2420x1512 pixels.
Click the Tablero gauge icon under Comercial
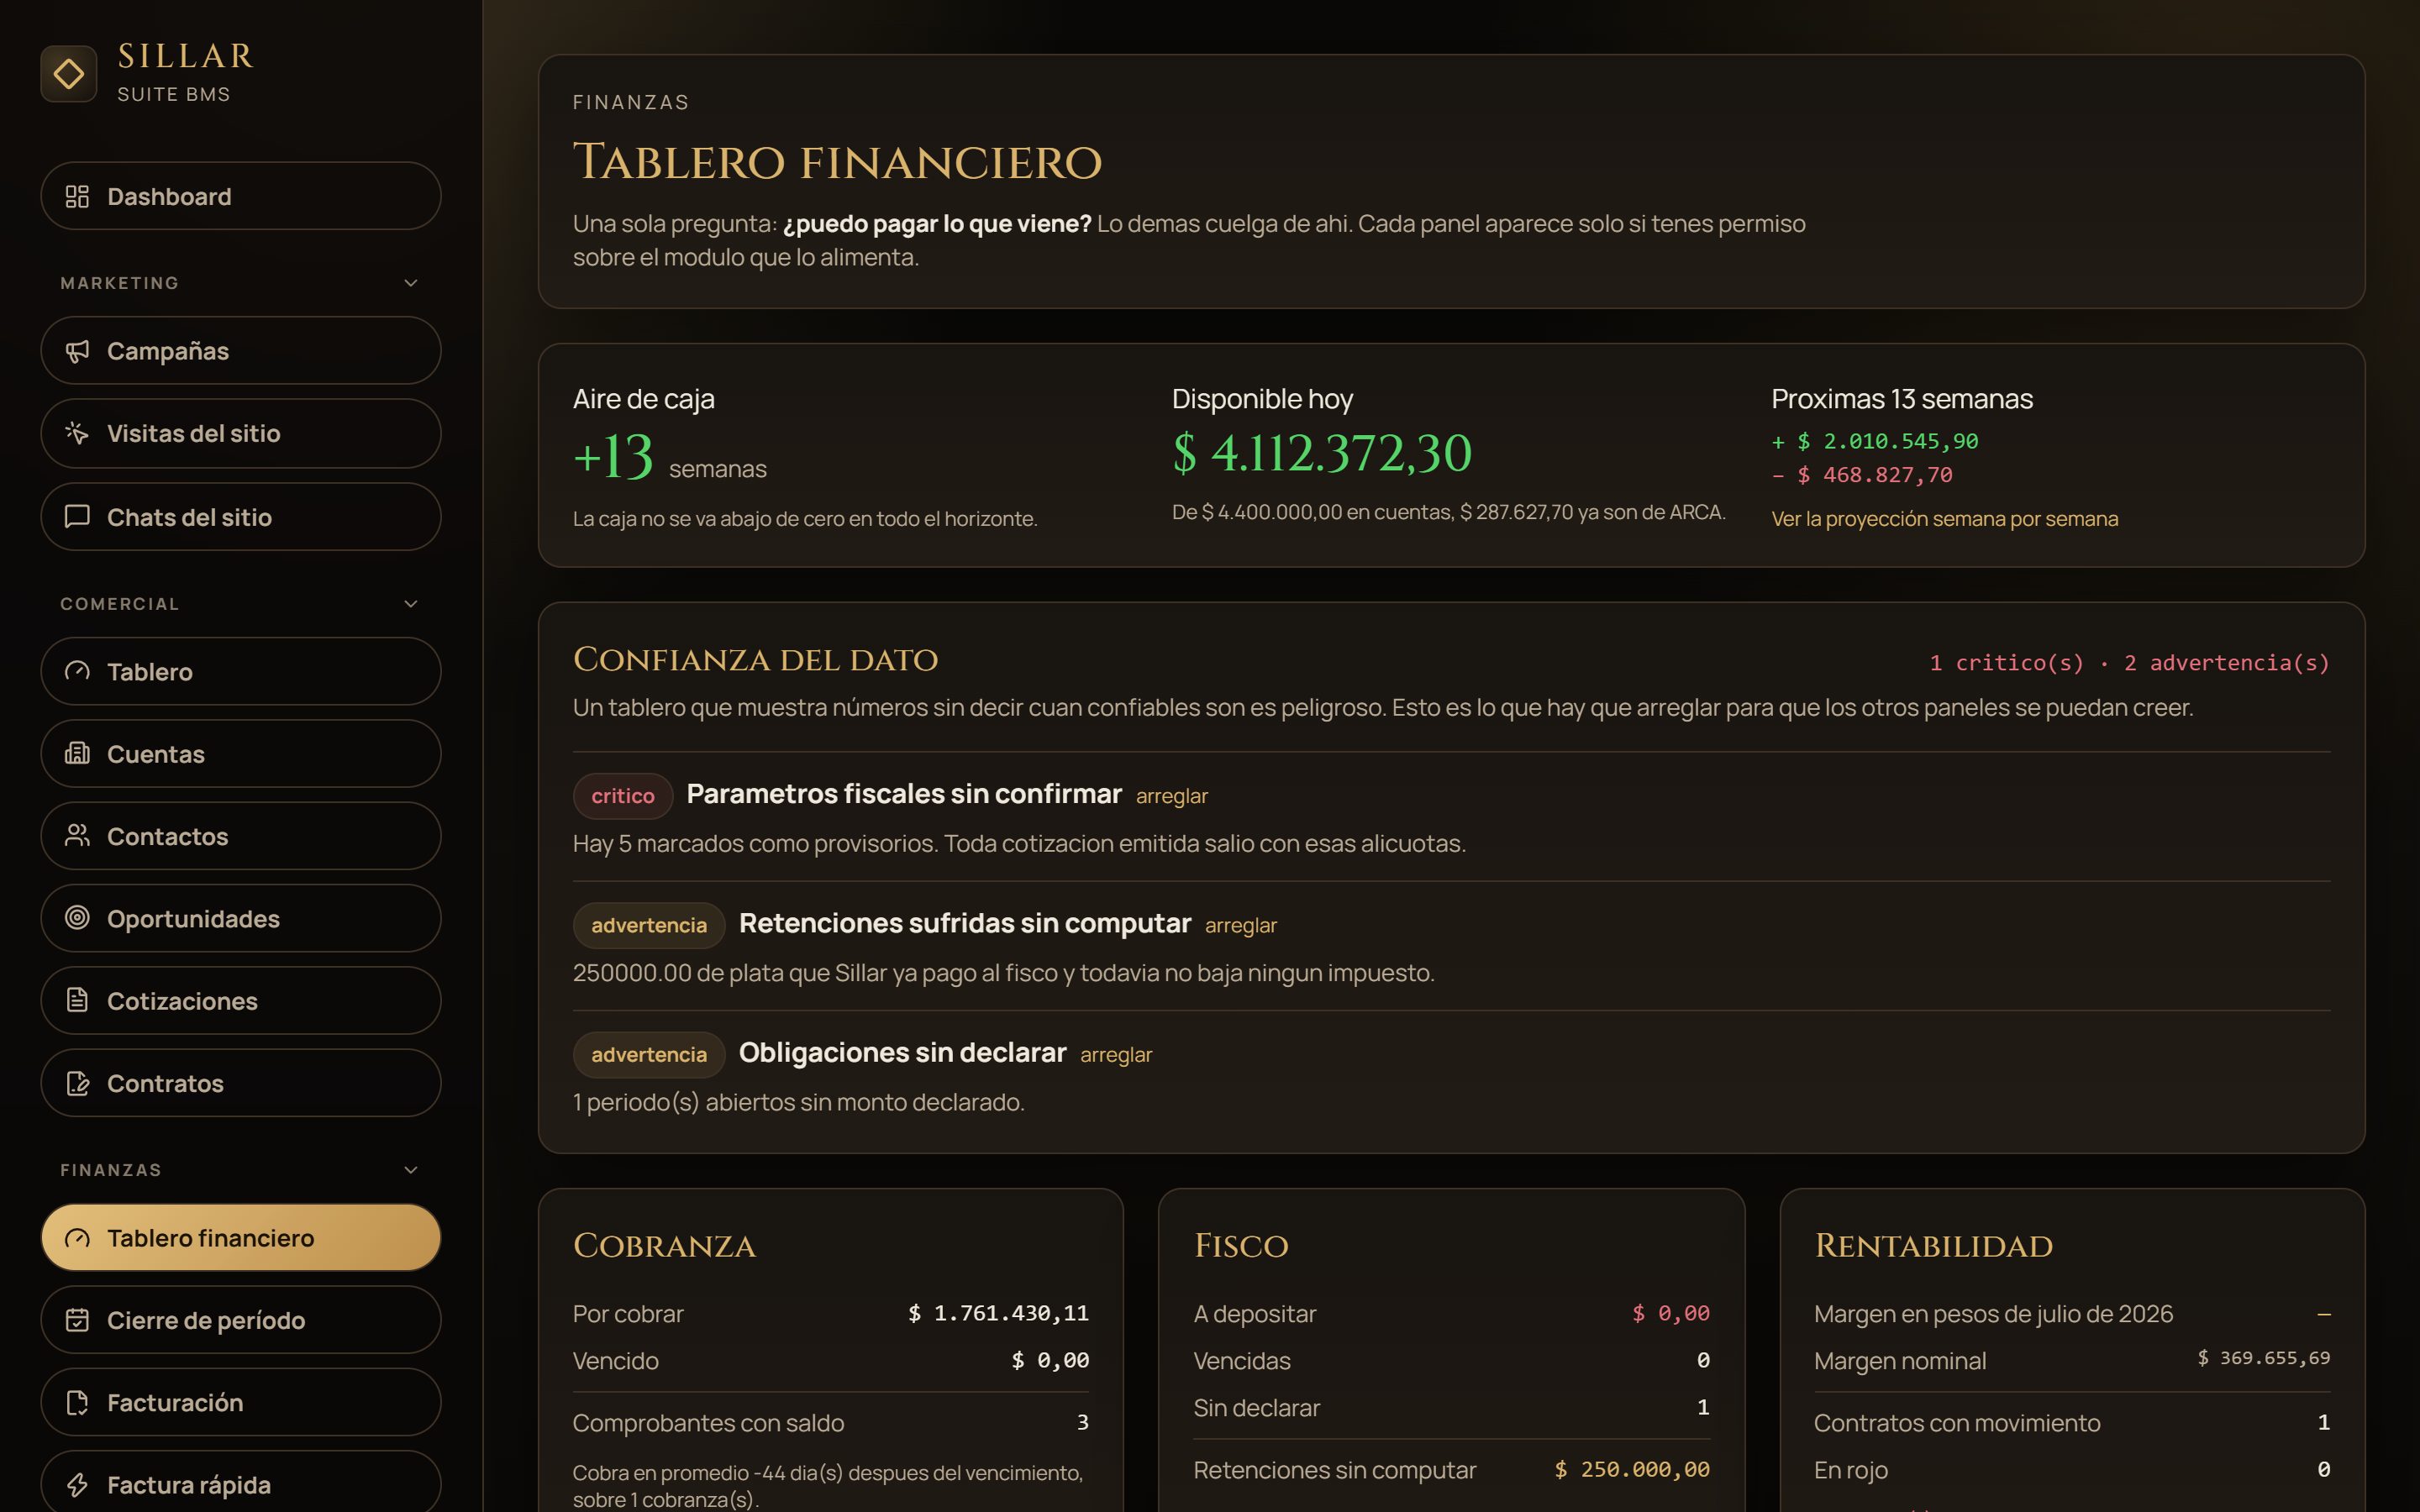coord(77,671)
